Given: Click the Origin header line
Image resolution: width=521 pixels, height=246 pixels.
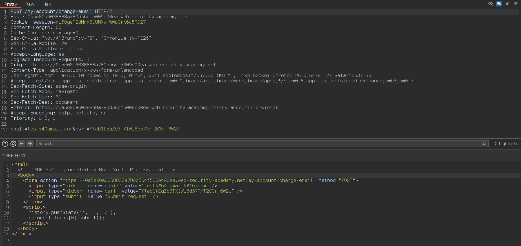Looking at the screenshot, I should pyautogui.click(x=113, y=65).
